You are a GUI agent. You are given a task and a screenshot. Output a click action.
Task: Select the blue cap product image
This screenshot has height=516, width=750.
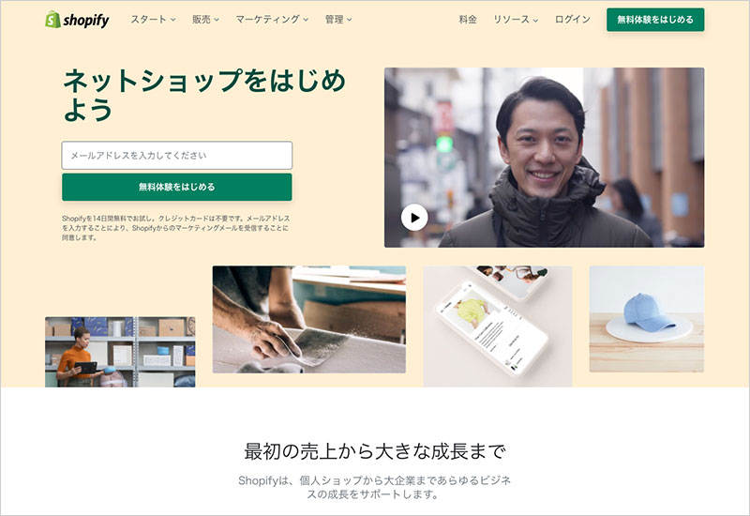647,319
